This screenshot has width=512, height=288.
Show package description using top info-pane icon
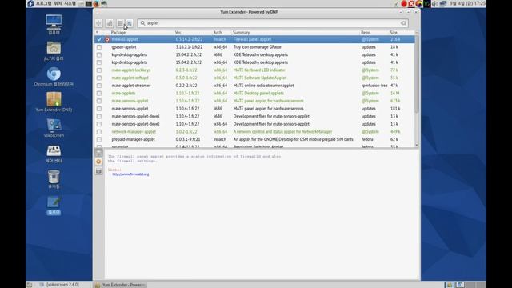(x=98, y=153)
